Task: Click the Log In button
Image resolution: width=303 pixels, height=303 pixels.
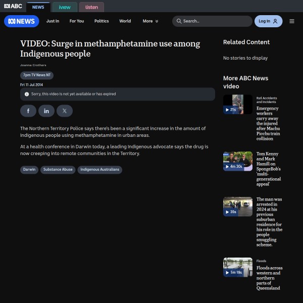Action: click(x=268, y=21)
